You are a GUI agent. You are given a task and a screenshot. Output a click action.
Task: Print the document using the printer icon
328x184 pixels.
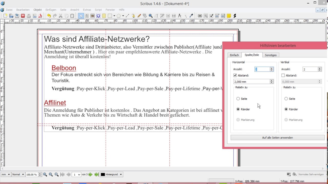point(29,16)
